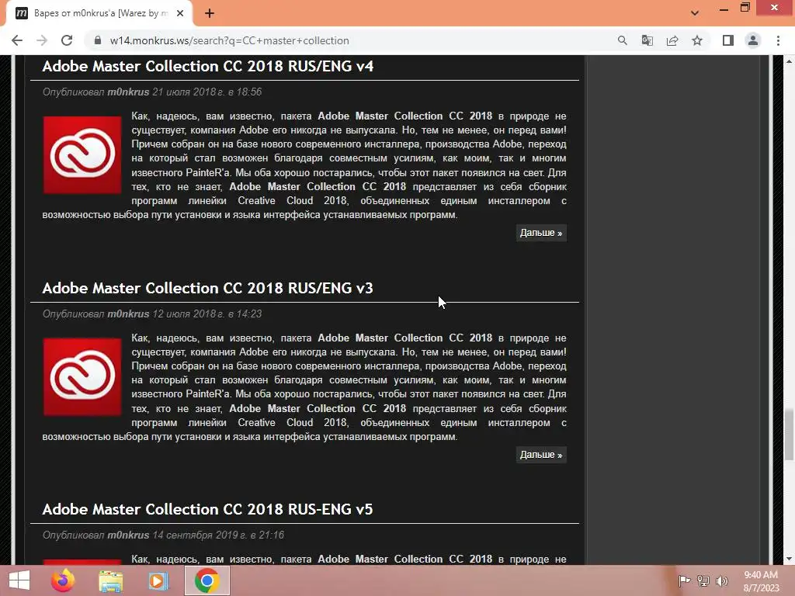This screenshot has width=795, height=596.
Task: Click the vertical scrollbar thumb
Action: [789, 435]
